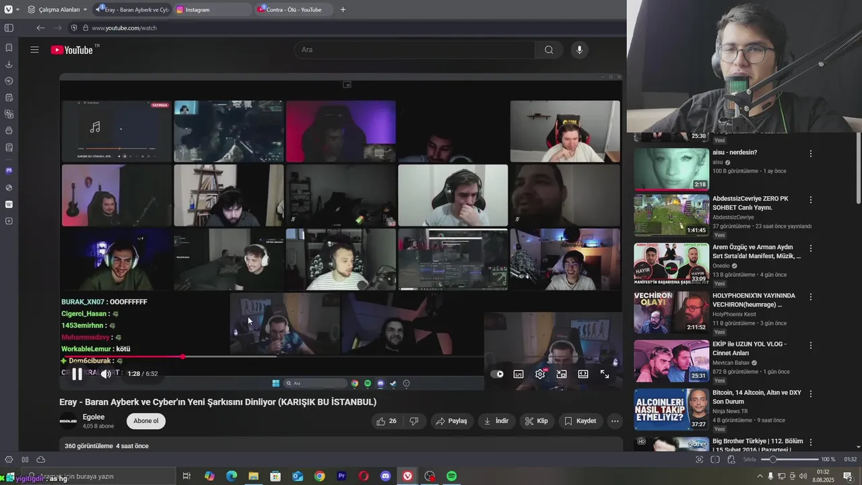The image size is (862, 485).
Task: Dislike the video with thumbs down
Action: tap(414, 421)
